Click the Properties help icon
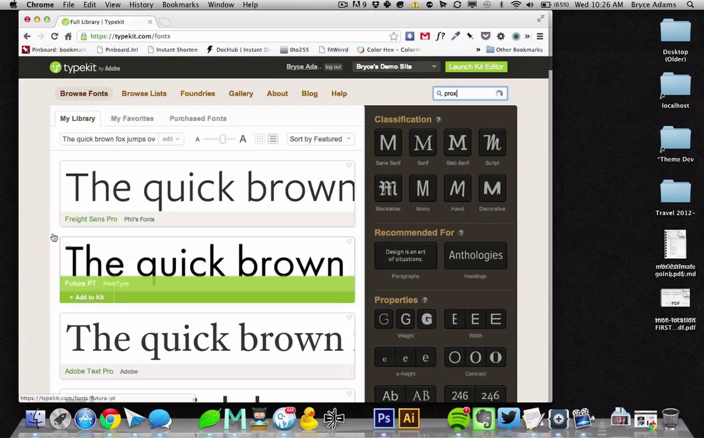This screenshot has height=438, width=704. 424,300
